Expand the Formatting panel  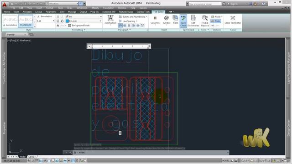tap(78, 30)
